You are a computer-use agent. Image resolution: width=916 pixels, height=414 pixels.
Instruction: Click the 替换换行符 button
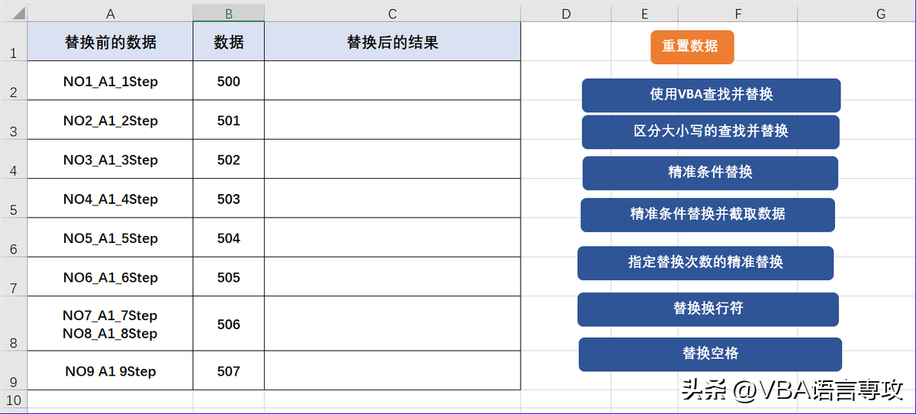coord(708,309)
